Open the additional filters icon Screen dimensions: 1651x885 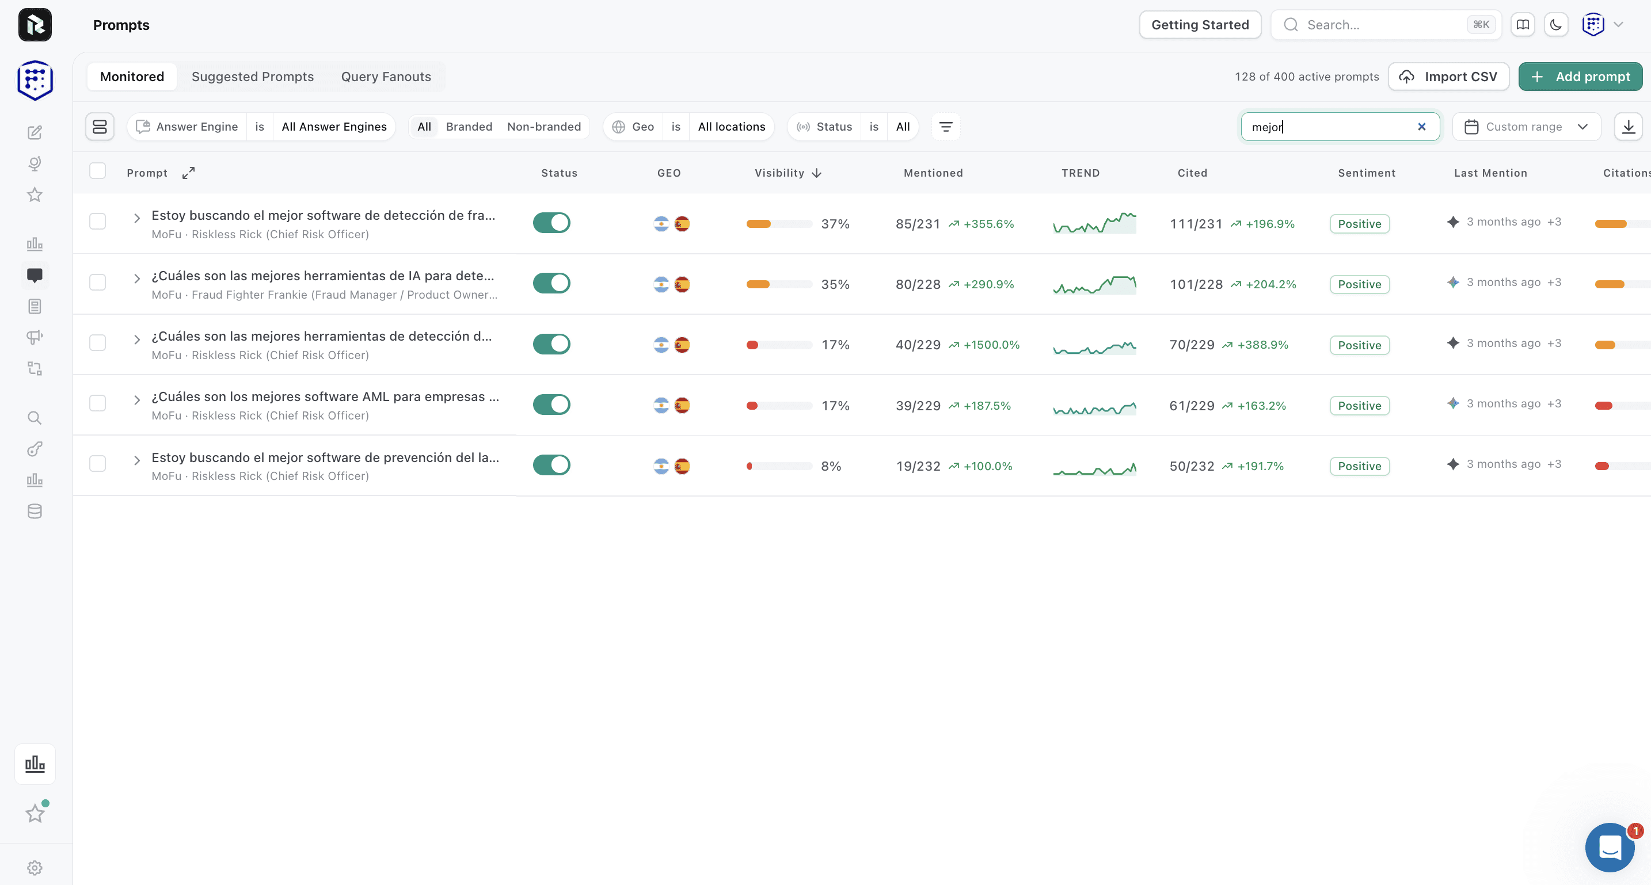pyautogui.click(x=945, y=127)
